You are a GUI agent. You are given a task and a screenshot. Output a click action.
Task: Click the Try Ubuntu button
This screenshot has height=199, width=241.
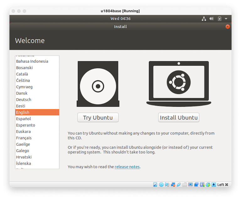point(98,117)
